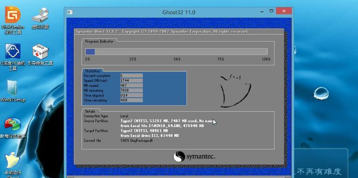Maximize the Ghost32 11.0 window
Viewport: 358px width, 178px height.
click(271, 11)
